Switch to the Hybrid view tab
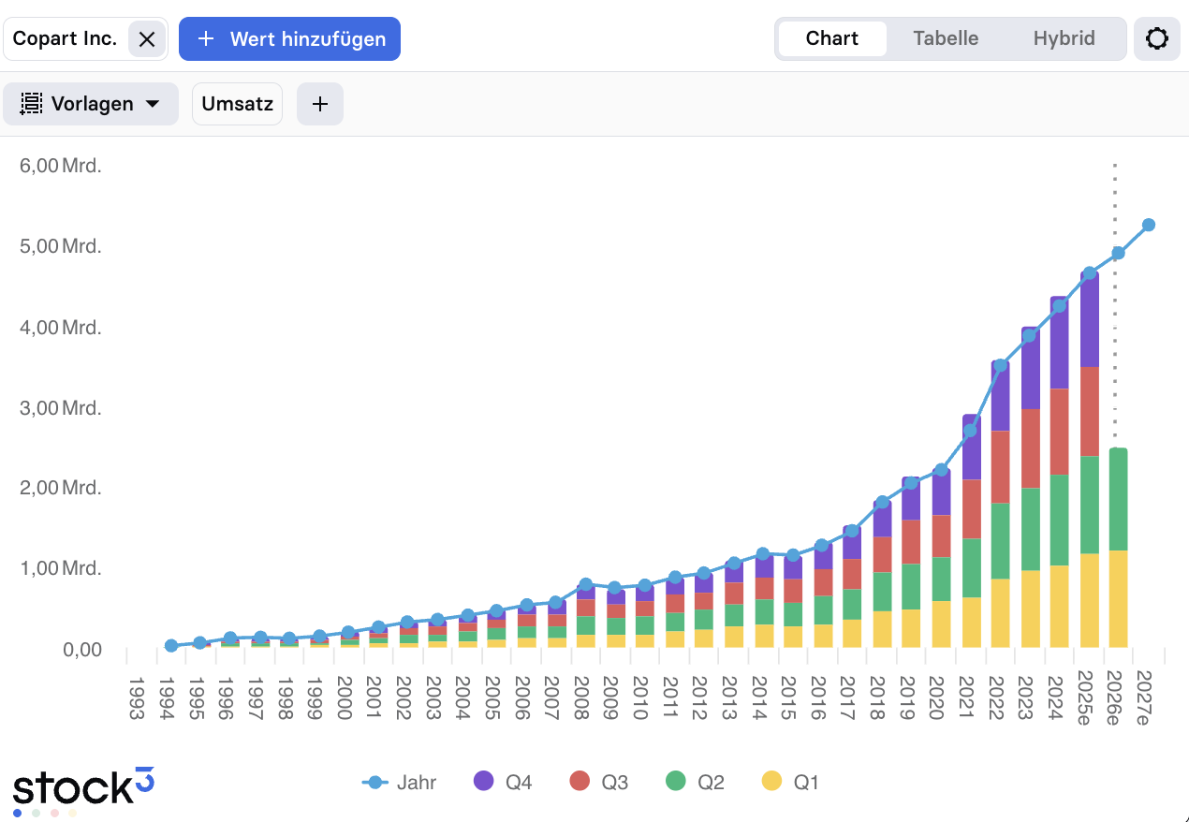This screenshot has width=1189, height=822. coord(1064,38)
